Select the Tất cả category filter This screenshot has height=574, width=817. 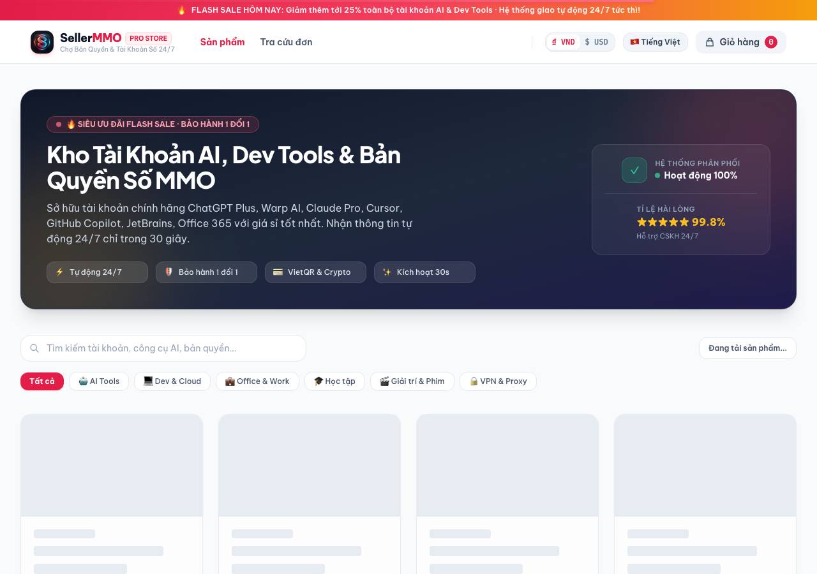pyautogui.click(x=42, y=381)
